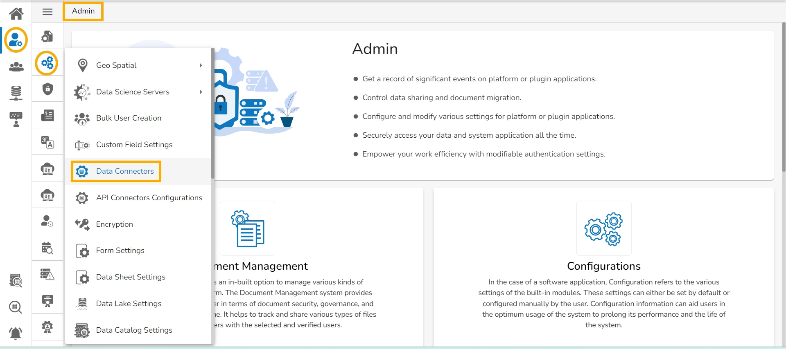Choose Encryption from the menu
Image resolution: width=786 pixels, height=349 pixels.
tap(138, 224)
